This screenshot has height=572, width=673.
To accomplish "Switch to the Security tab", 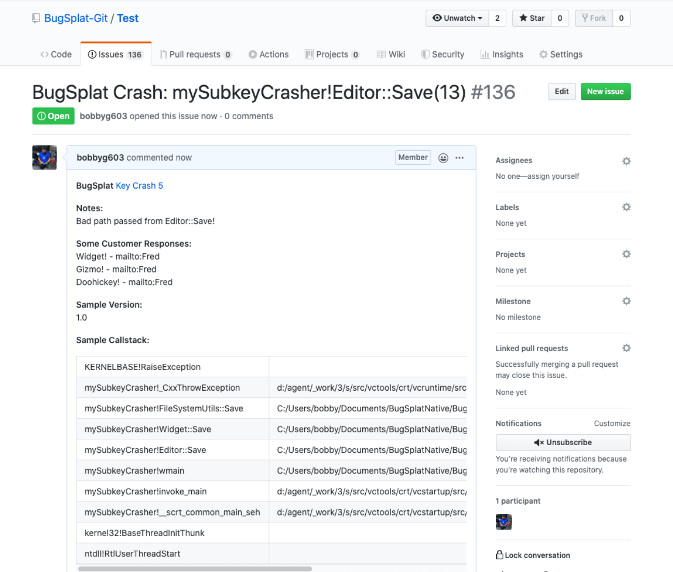I will [x=442, y=54].
